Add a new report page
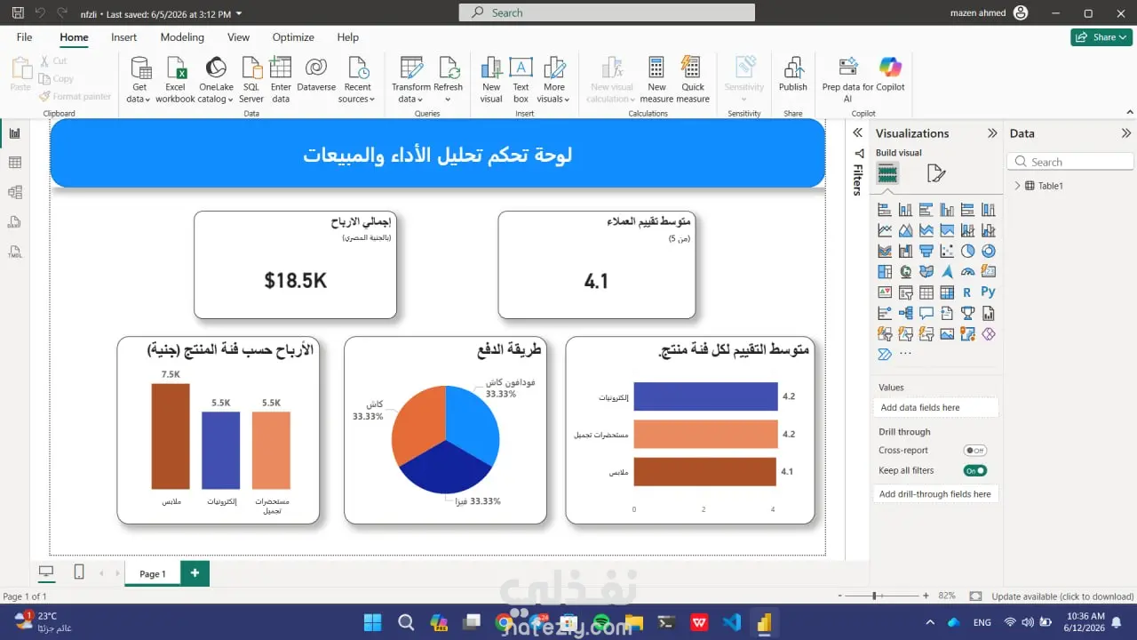Viewport: 1137px width, 640px height. pyautogui.click(x=195, y=573)
